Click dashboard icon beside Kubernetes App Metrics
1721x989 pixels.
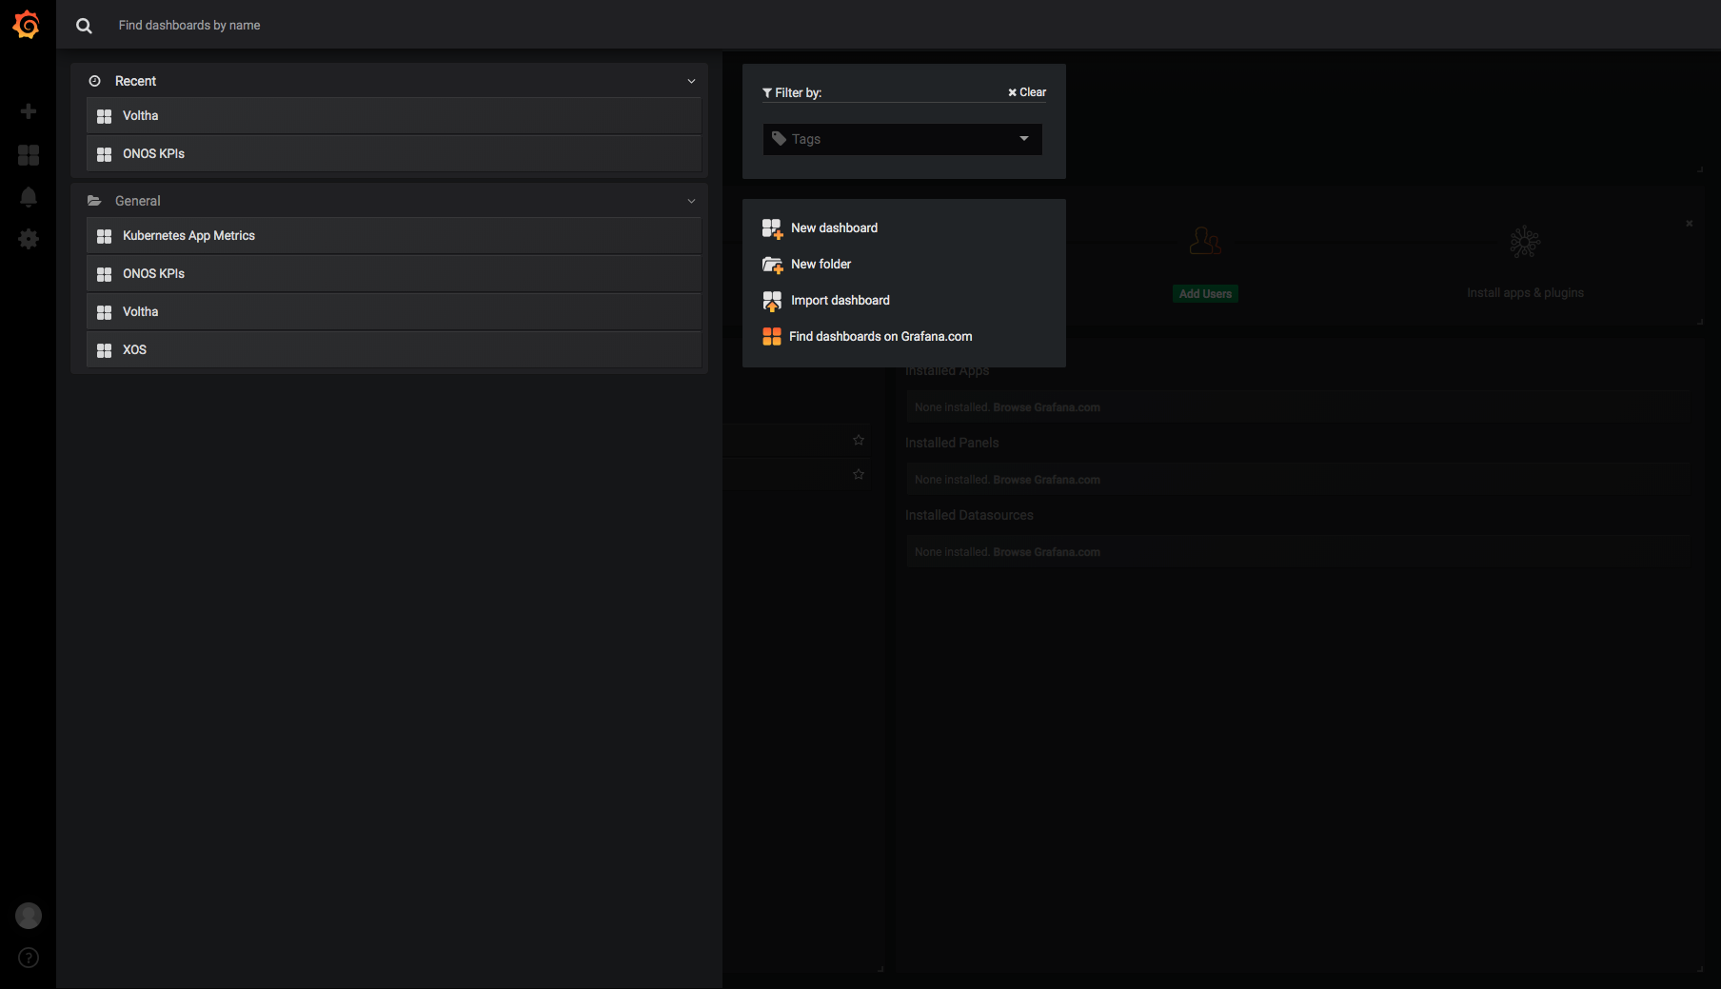point(105,236)
